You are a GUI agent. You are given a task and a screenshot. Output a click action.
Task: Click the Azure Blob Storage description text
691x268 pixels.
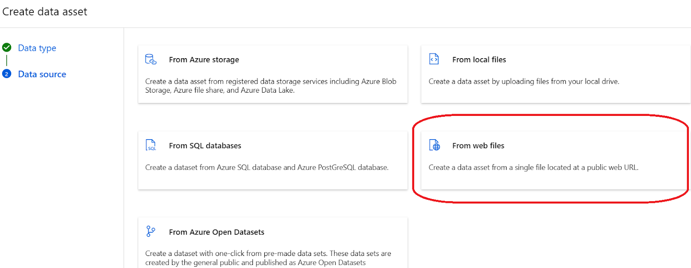270,86
